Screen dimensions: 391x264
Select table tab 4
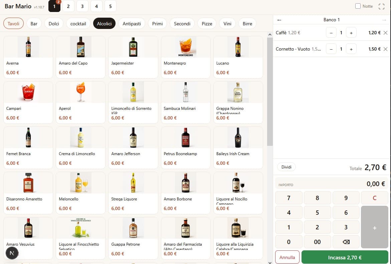coord(96,6)
